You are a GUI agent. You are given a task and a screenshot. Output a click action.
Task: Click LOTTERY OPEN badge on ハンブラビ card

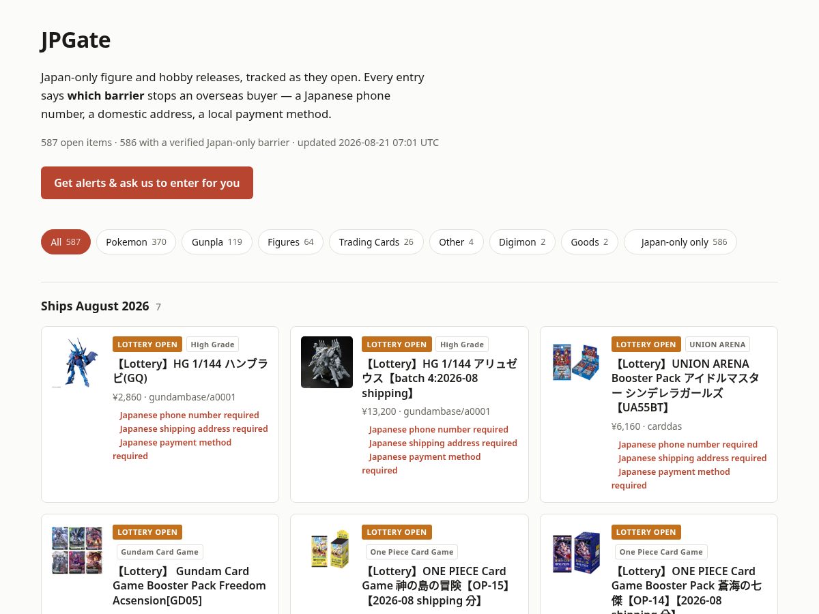pyautogui.click(x=147, y=345)
